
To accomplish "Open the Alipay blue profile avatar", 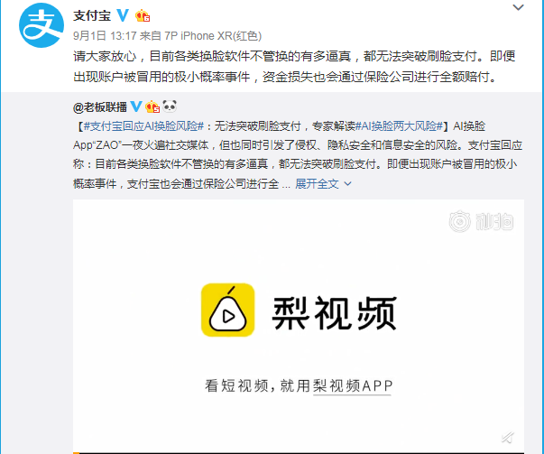I will [41, 25].
